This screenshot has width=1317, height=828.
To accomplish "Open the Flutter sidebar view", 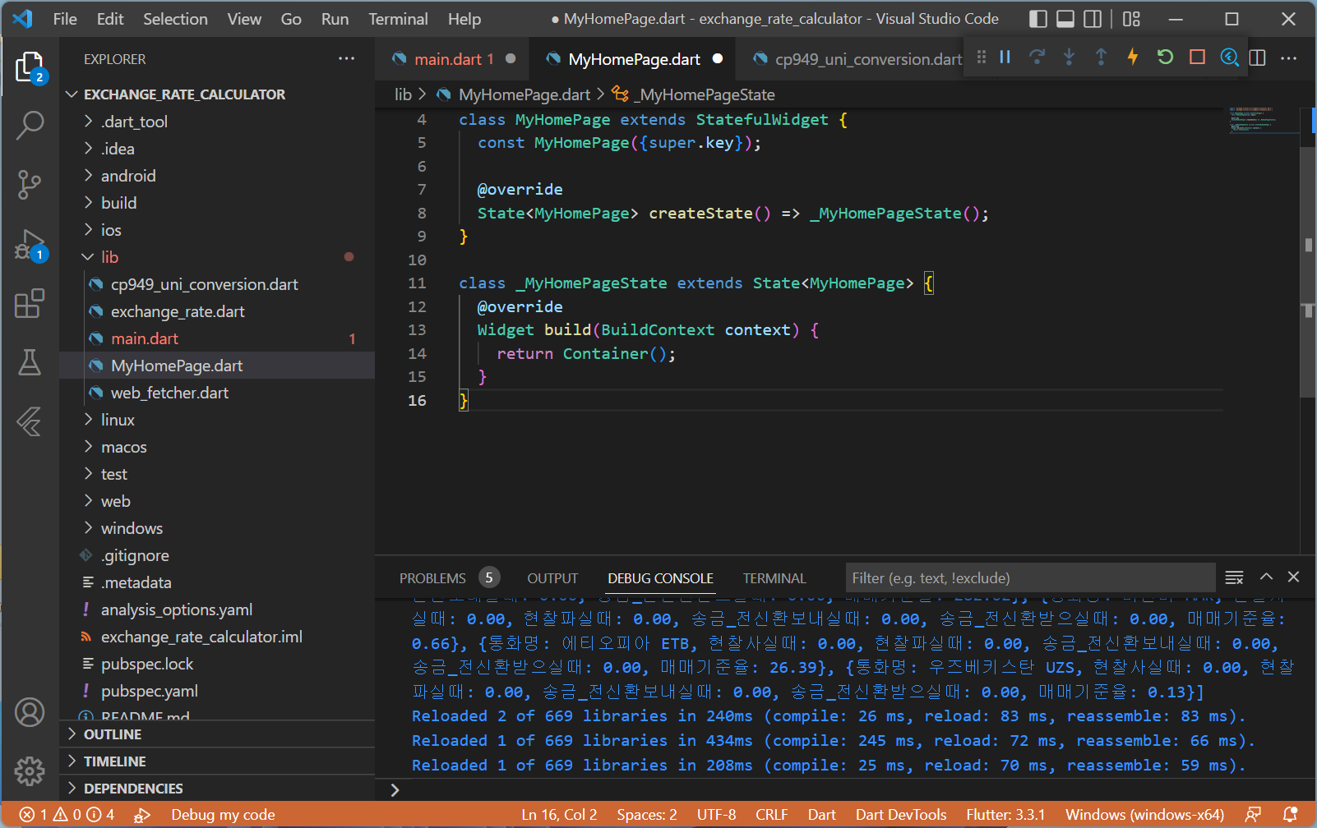I will (30, 421).
